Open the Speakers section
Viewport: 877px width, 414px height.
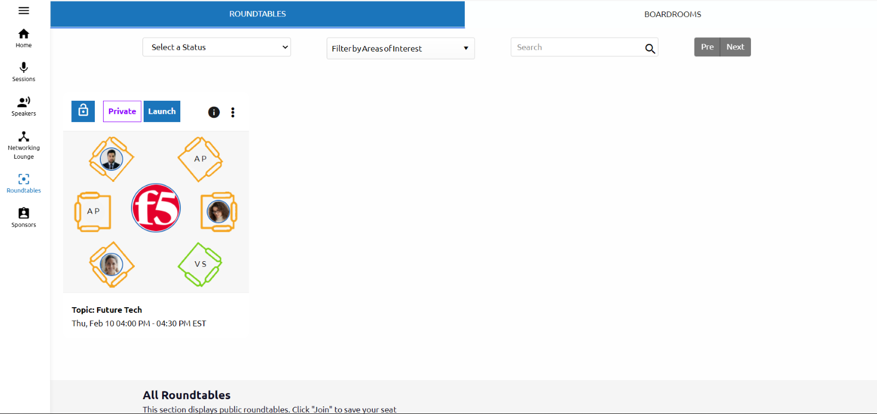[24, 106]
